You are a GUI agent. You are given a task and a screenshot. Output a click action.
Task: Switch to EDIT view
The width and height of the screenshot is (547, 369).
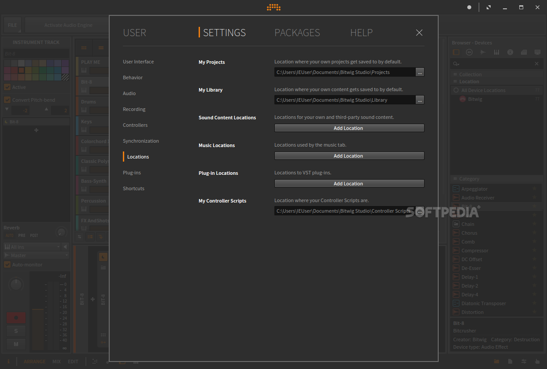tap(73, 362)
